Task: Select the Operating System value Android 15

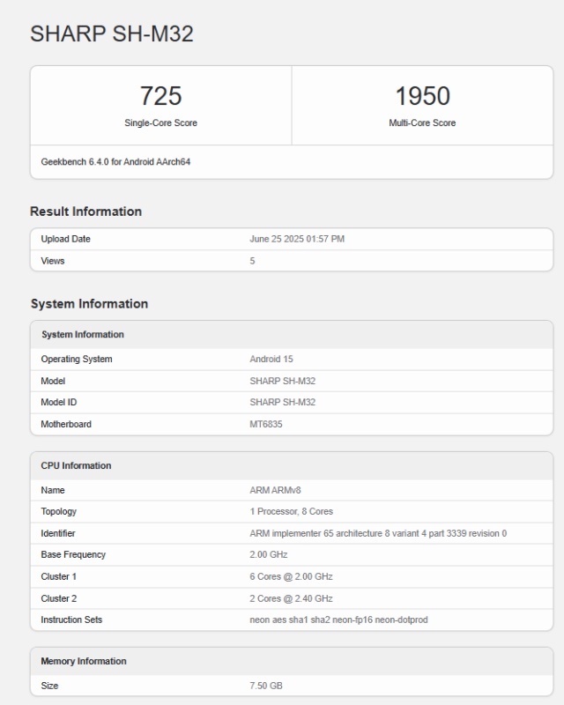Action: coord(271,359)
